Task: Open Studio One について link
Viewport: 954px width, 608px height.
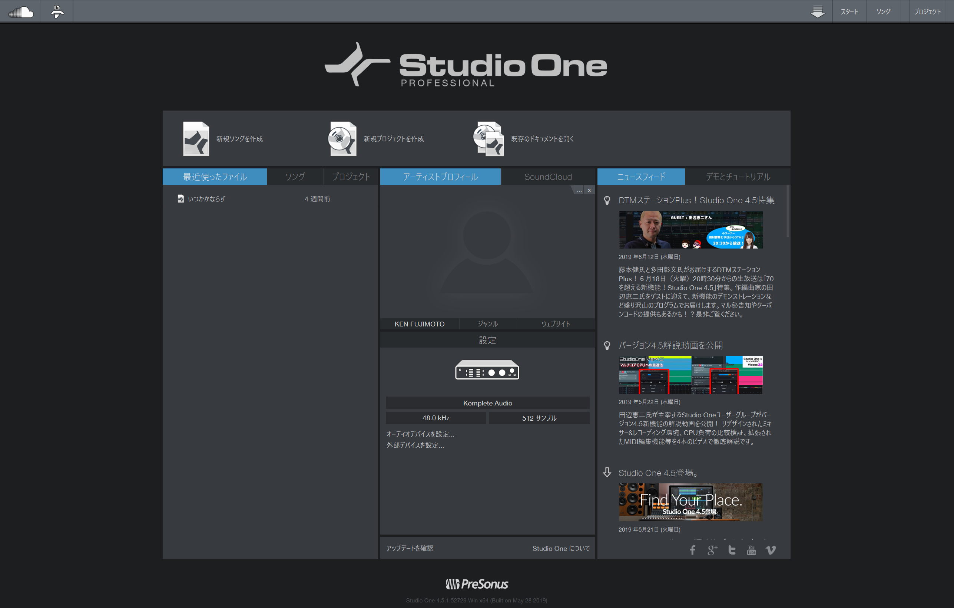Action: pos(561,549)
